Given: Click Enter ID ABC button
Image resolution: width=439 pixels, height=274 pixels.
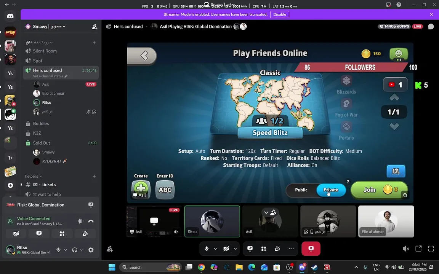Looking at the screenshot, I should 165,190.
